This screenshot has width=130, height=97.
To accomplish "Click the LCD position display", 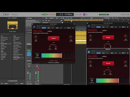I will (65, 14).
